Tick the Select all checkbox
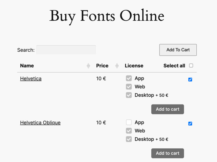Viewport: 217px width, 162px height. click(191, 65)
